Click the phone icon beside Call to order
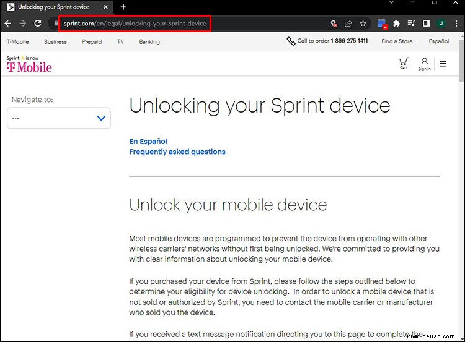This screenshot has height=342, width=465. point(291,41)
